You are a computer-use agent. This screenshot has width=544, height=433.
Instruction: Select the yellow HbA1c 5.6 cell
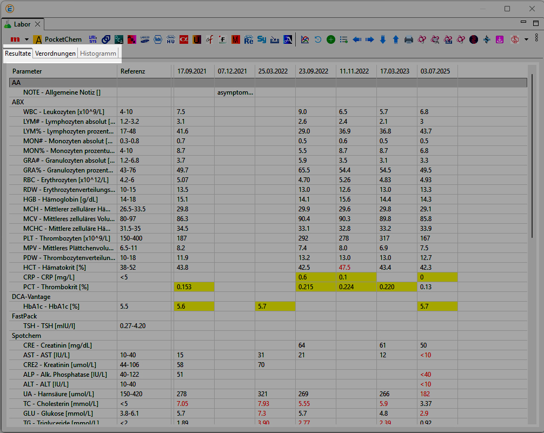(x=194, y=307)
